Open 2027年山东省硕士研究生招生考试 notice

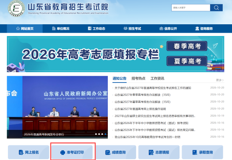click(x=155, y=116)
